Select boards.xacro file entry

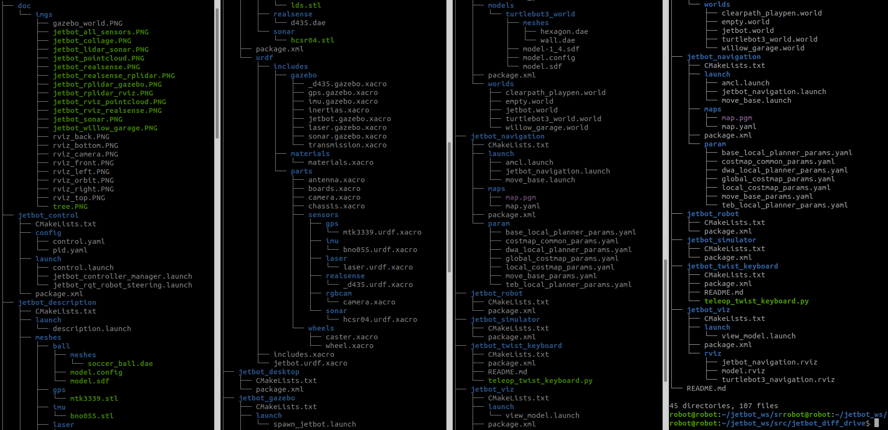point(334,189)
